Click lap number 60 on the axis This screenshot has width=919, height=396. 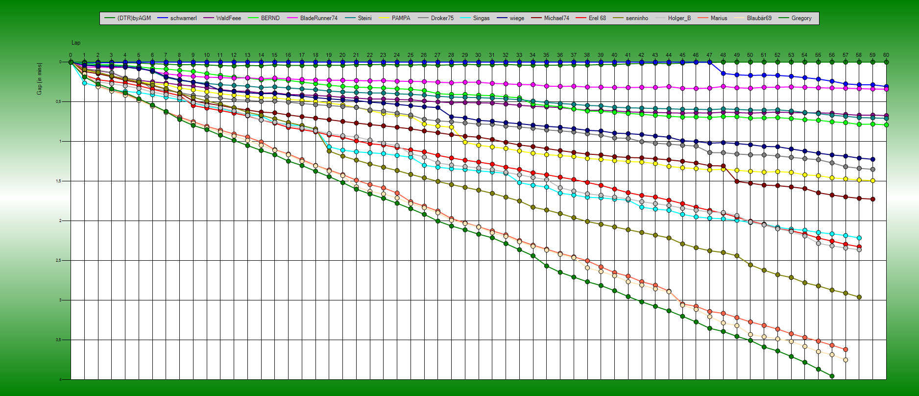click(x=886, y=55)
